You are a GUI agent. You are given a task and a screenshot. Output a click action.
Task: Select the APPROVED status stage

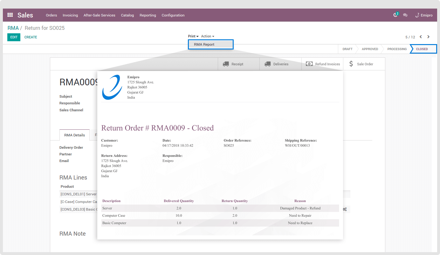click(370, 49)
